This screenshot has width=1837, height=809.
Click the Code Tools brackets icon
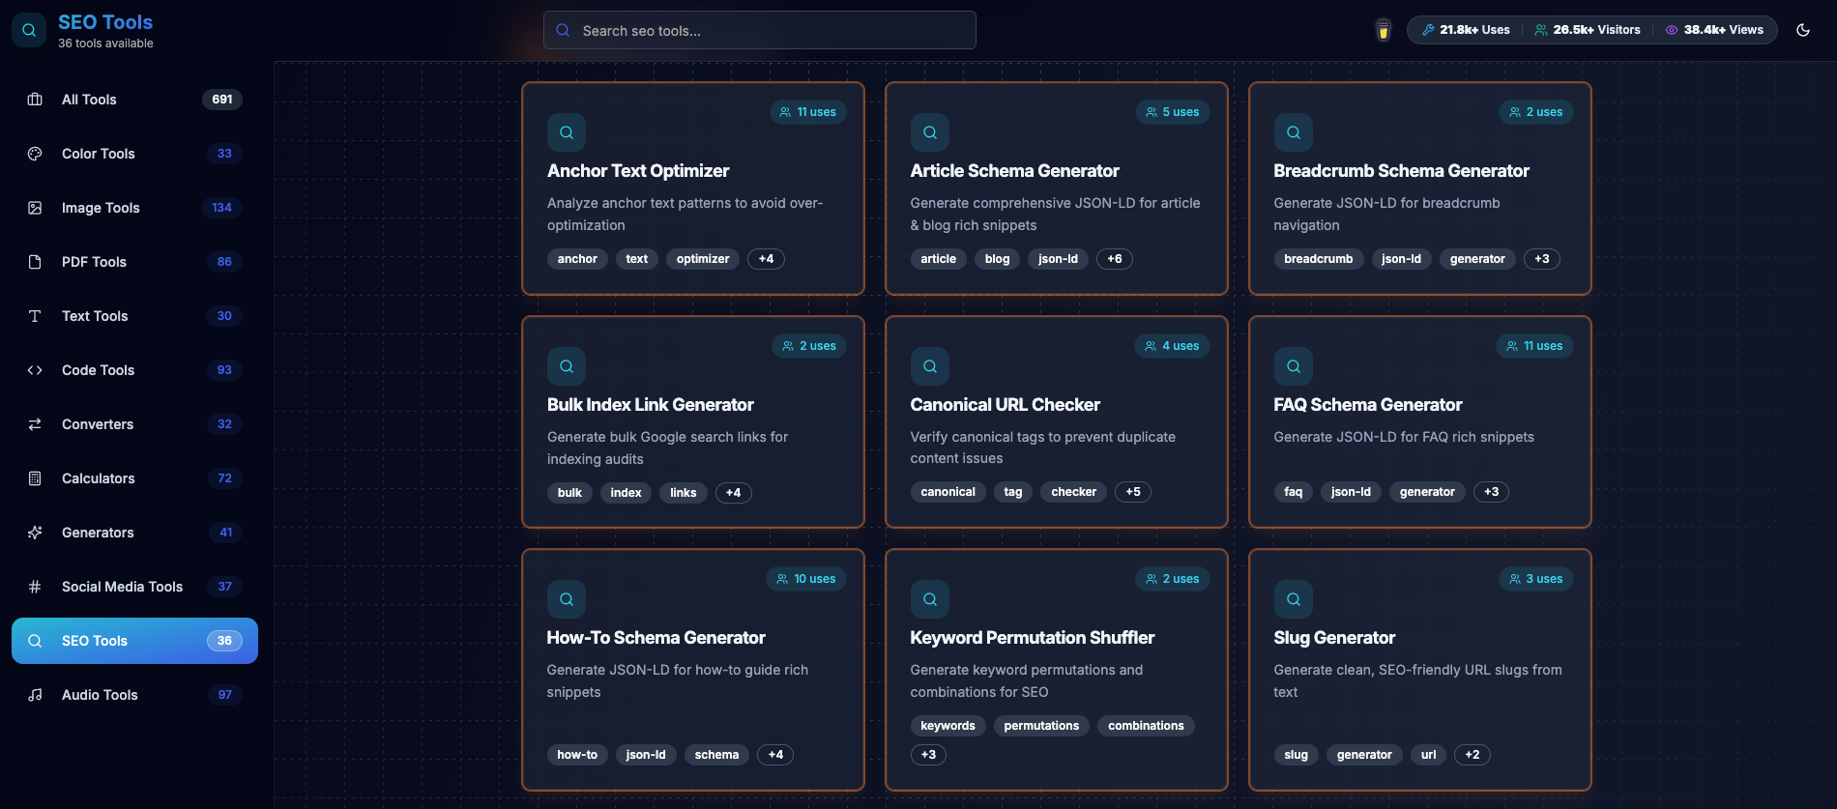coord(35,370)
